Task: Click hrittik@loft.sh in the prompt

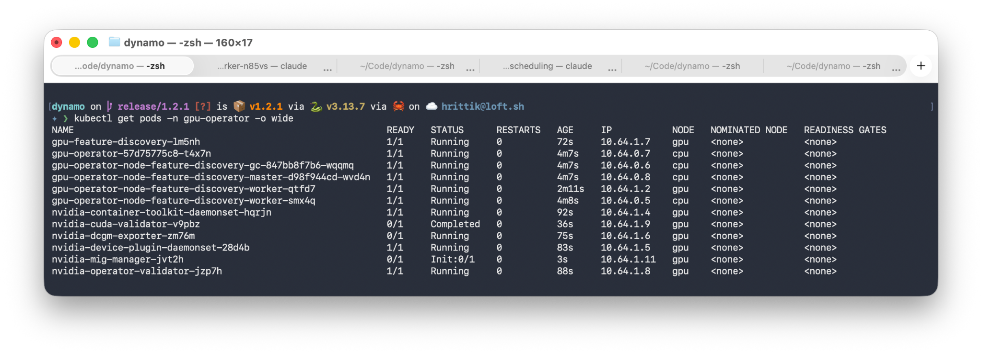Action: (482, 106)
